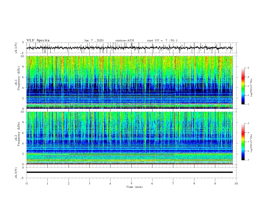Image resolution: width=266 pixels, height=206 pixels.
Task: Click the "2" kHz tick on ch.2 frequency axis
Action: [24, 154]
